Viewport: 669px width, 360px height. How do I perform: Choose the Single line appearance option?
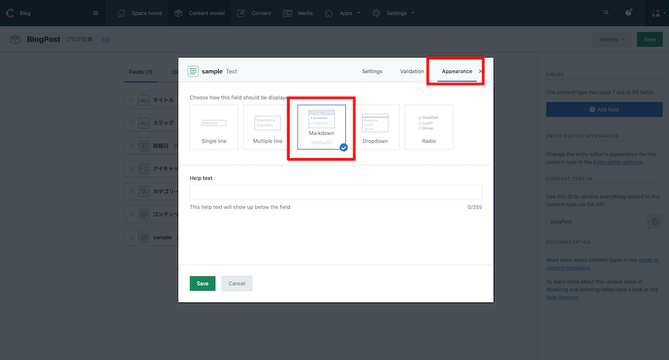214,127
